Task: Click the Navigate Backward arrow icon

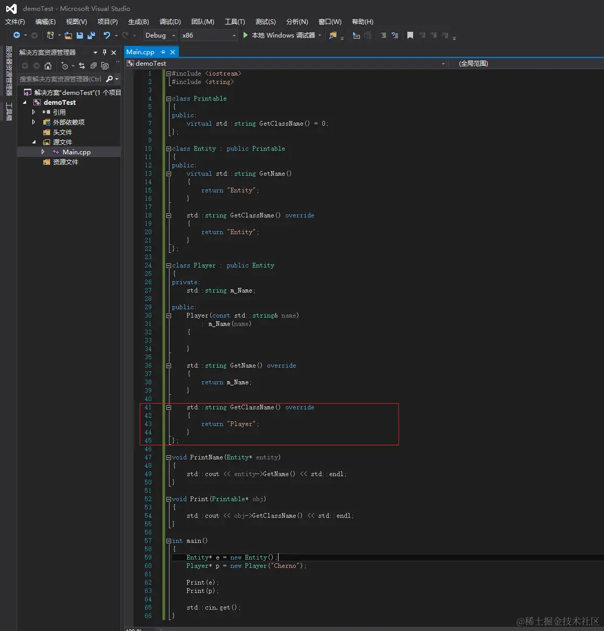Action: click(x=17, y=35)
